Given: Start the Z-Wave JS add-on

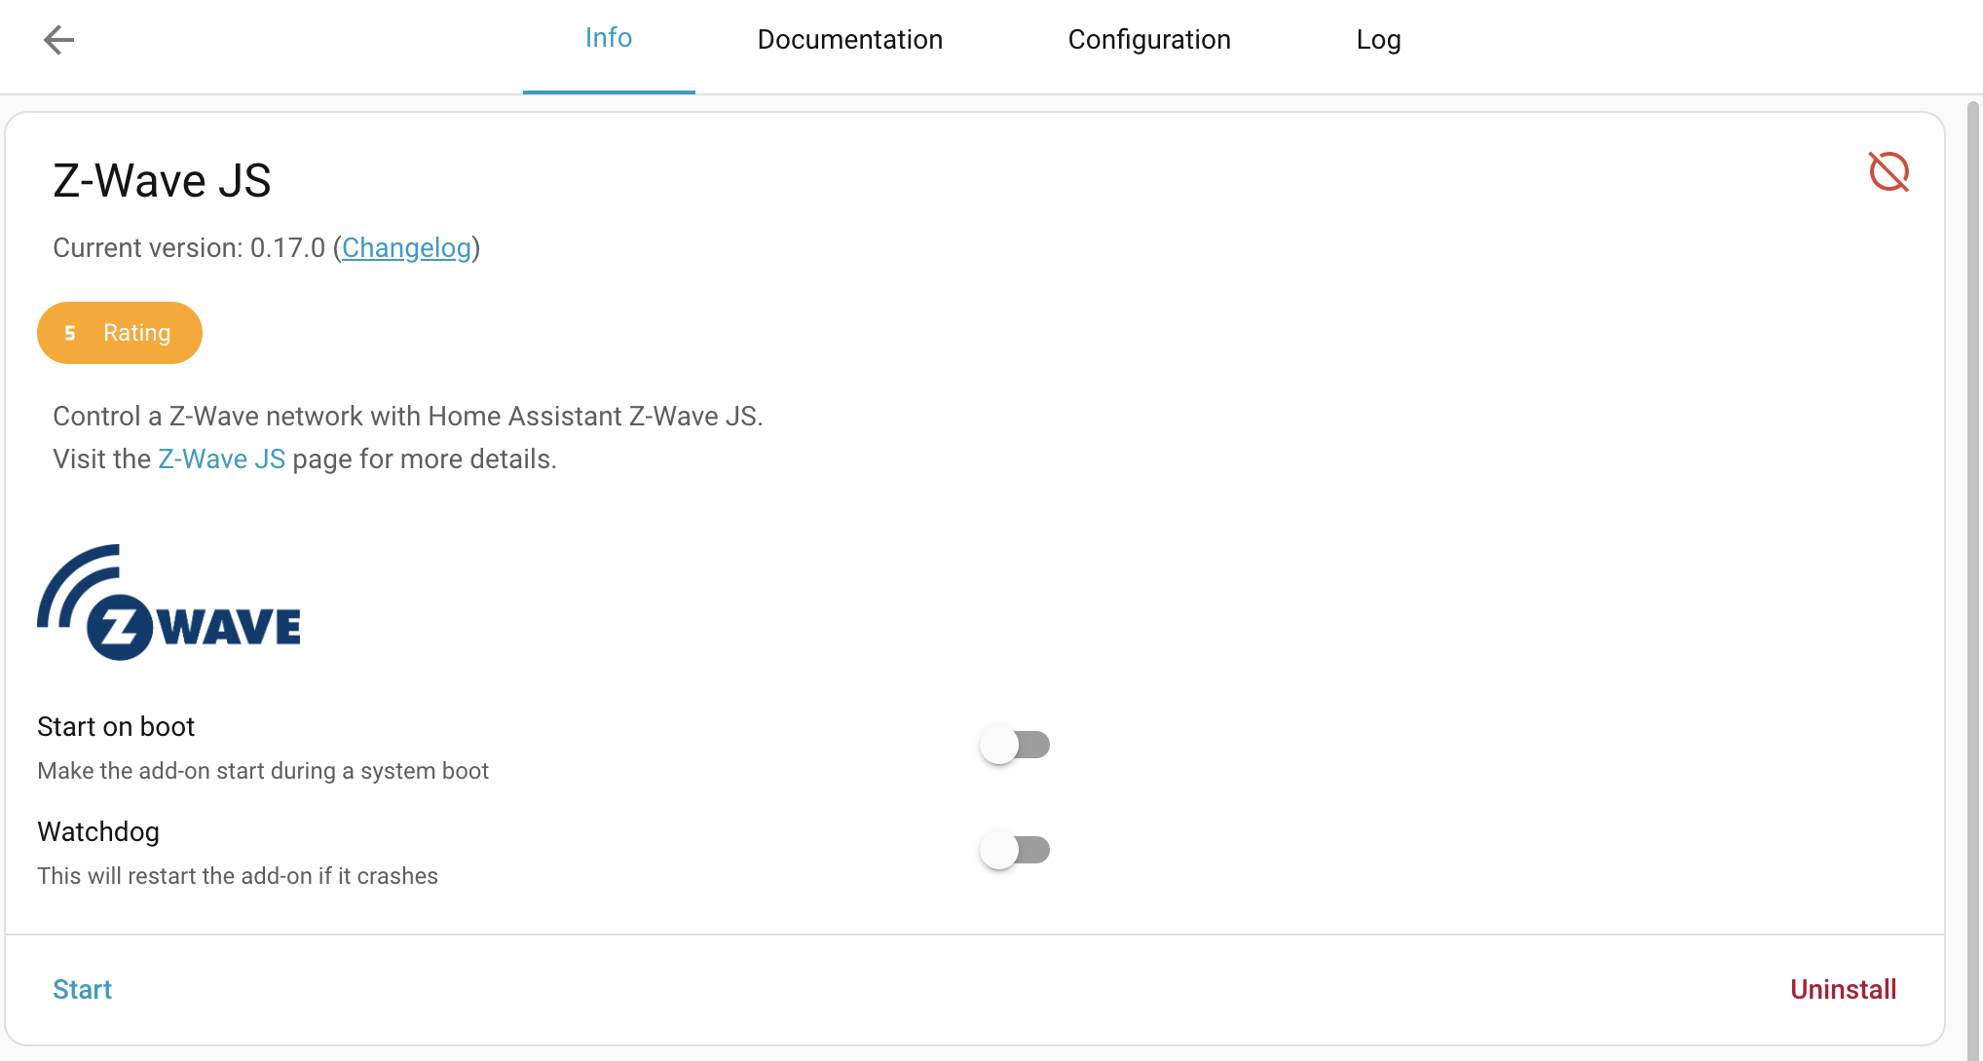Looking at the screenshot, I should coord(82,990).
